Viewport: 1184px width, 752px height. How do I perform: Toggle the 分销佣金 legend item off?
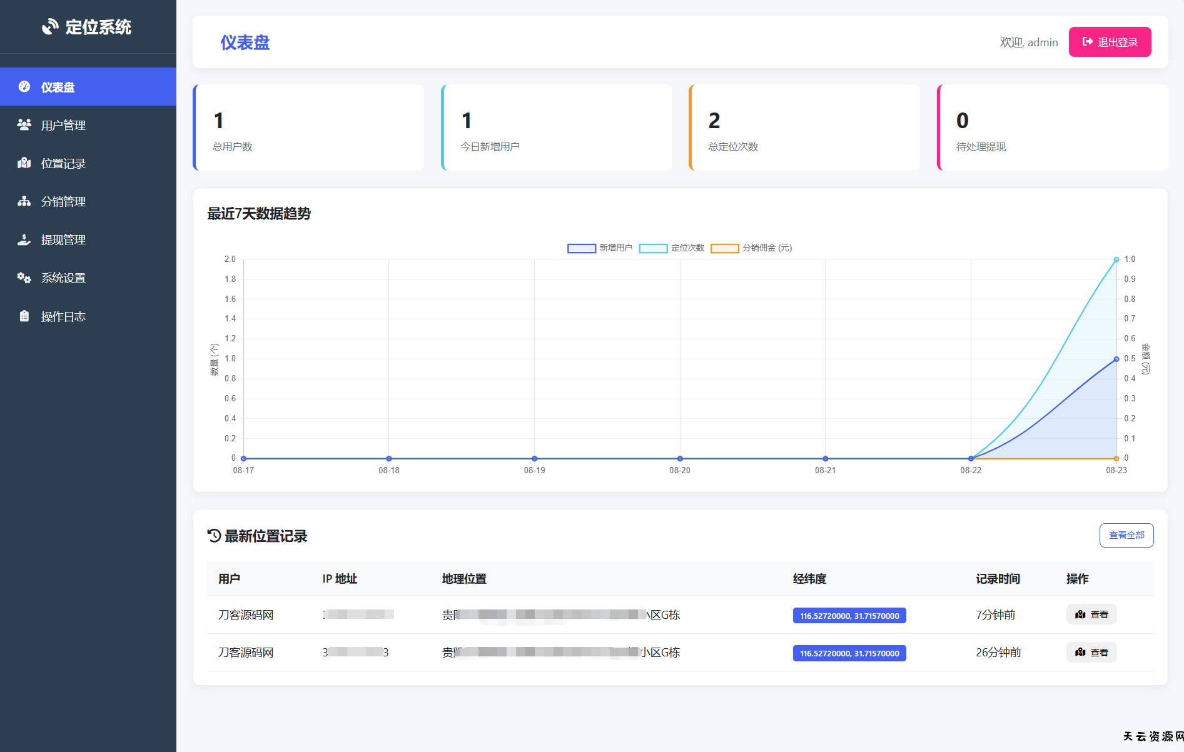767,248
